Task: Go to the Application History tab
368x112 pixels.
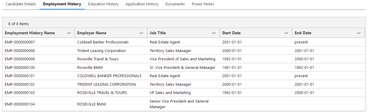Action: [x=142, y=4]
